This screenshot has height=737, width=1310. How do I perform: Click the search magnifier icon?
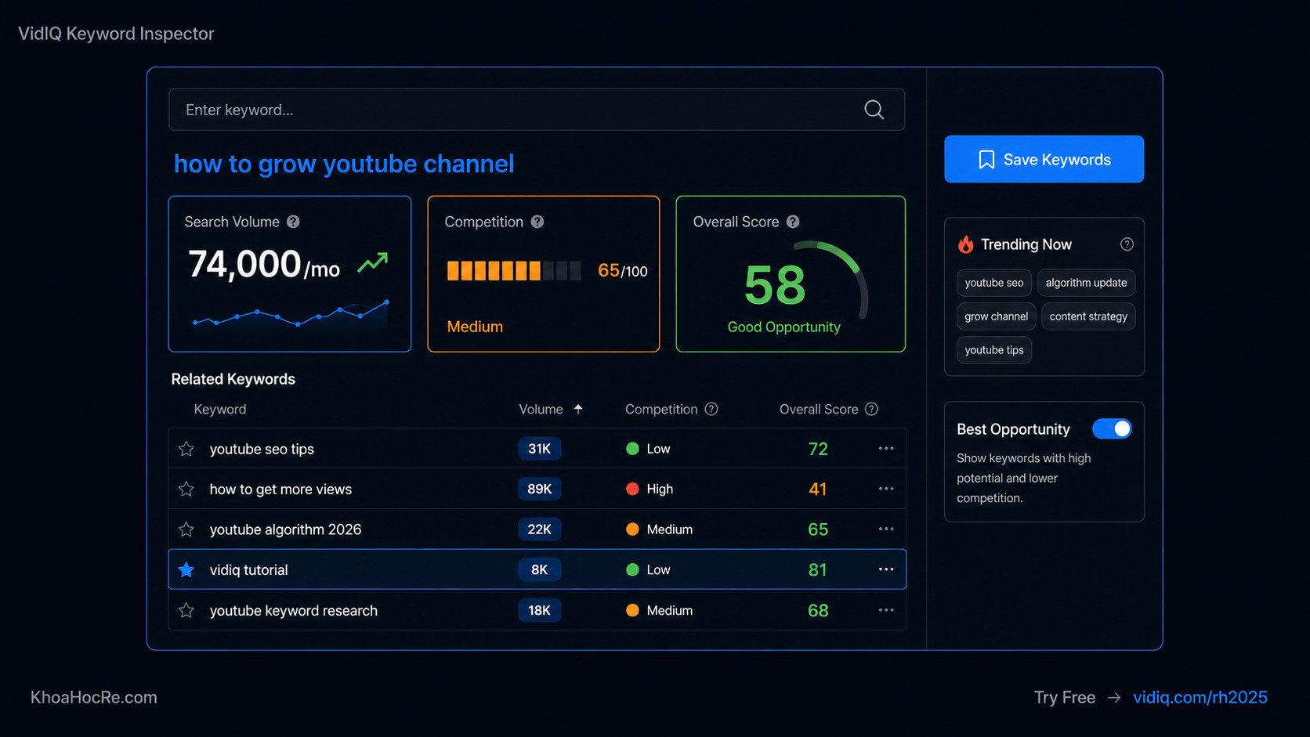874,110
